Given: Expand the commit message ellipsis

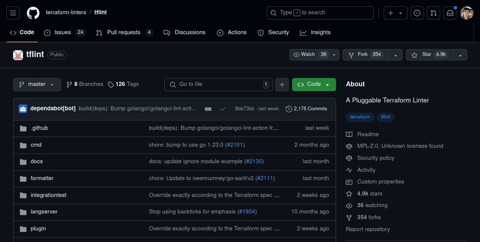Looking at the screenshot, I should coord(208,109).
